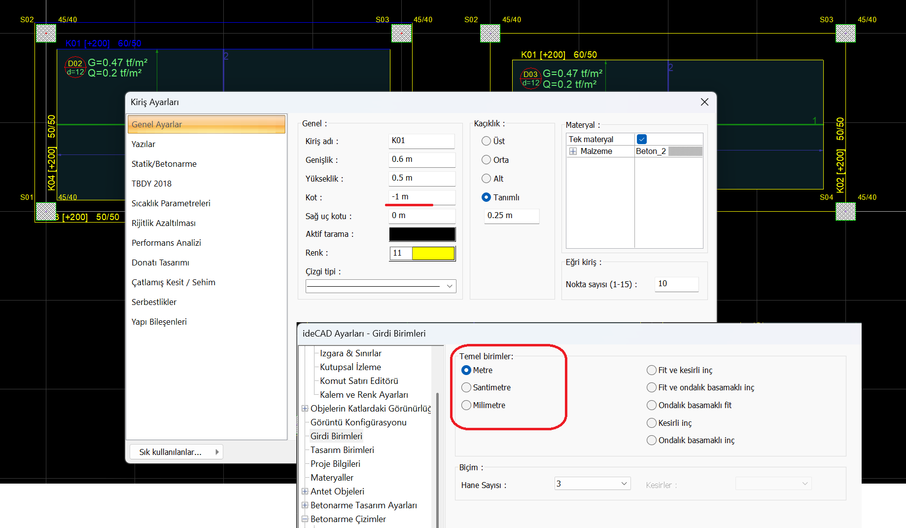
Task: Select Fit ve kesirli inç unit
Action: 652,370
